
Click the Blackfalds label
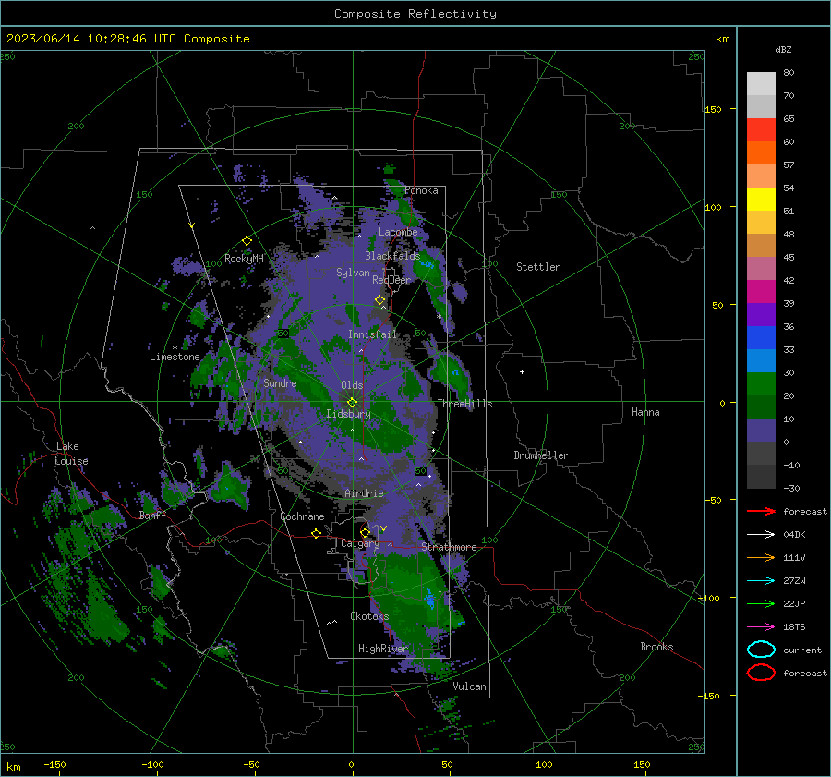[x=392, y=256]
